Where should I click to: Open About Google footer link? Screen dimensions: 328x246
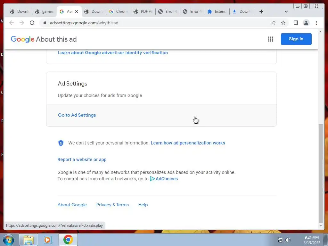(72, 205)
